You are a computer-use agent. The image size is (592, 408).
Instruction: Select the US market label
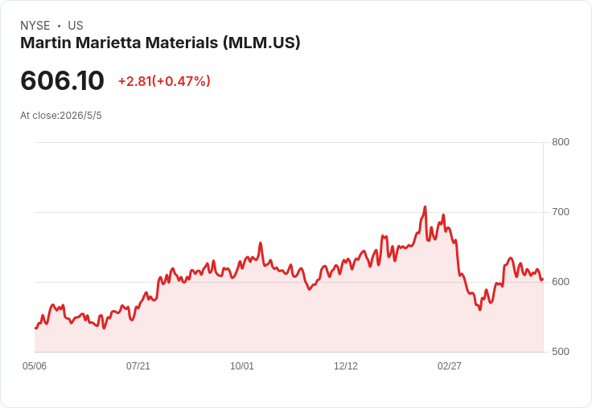click(76, 26)
